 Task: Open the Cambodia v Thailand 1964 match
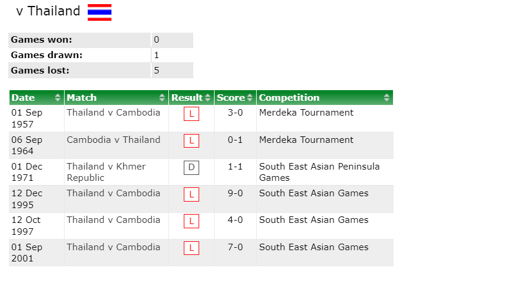tap(113, 140)
